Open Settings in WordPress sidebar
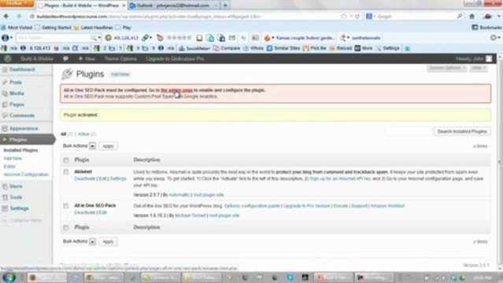The width and height of the screenshot is (503, 283). [19, 208]
